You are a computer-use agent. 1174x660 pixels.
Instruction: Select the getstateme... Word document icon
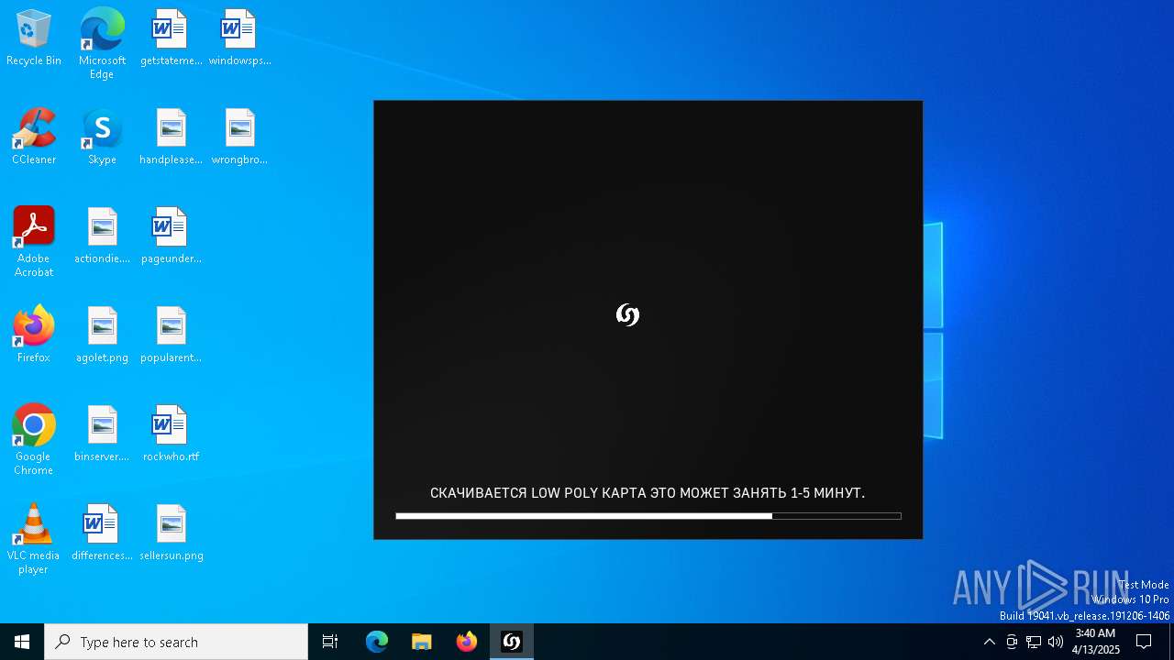(x=171, y=38)
